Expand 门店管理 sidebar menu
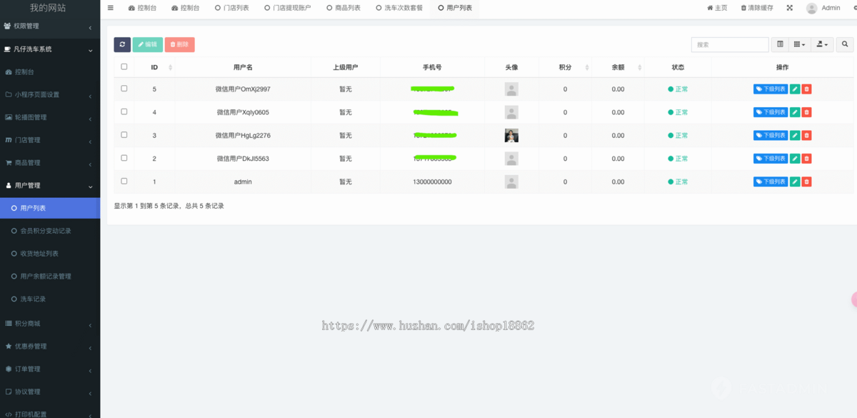The width and height of the screenshot is (857, 418). 50,140
